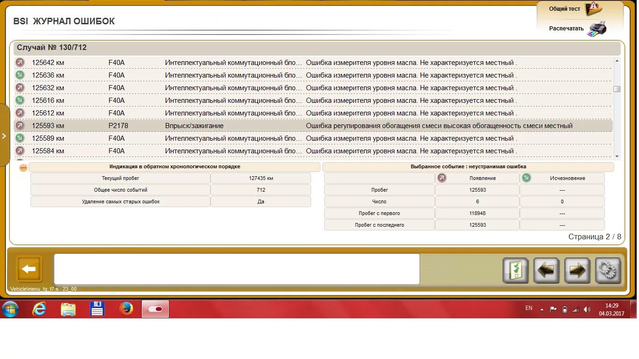Click the volume speaker tray icon
This screenshot has height=359, width=639.
click(587, 309)
